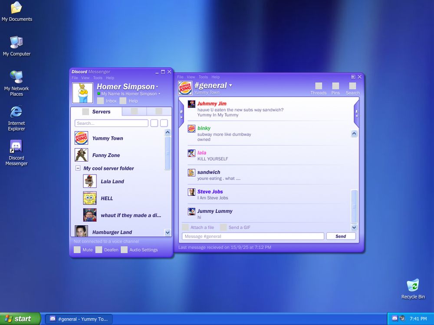Click #general - Yummy To... taskbar button
This screenshot has height=325, width=434.
click(x=79, y=319)
